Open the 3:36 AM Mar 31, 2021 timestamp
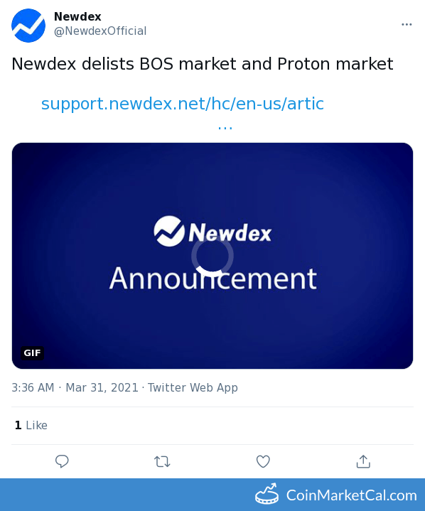Screen dimensions: 425x511 75,388
